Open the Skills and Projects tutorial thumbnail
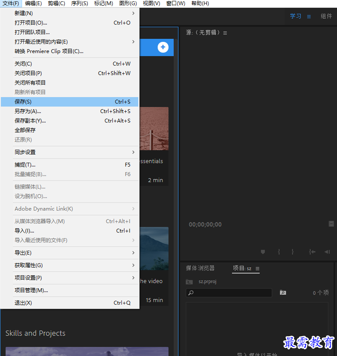This screenshot has width=337, height=356. [87, 351]
